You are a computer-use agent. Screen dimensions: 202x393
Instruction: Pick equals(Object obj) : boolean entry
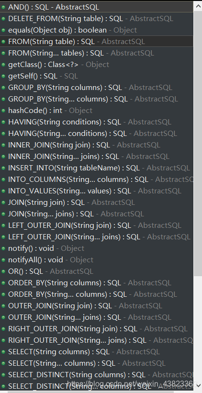tap(97, 30)
